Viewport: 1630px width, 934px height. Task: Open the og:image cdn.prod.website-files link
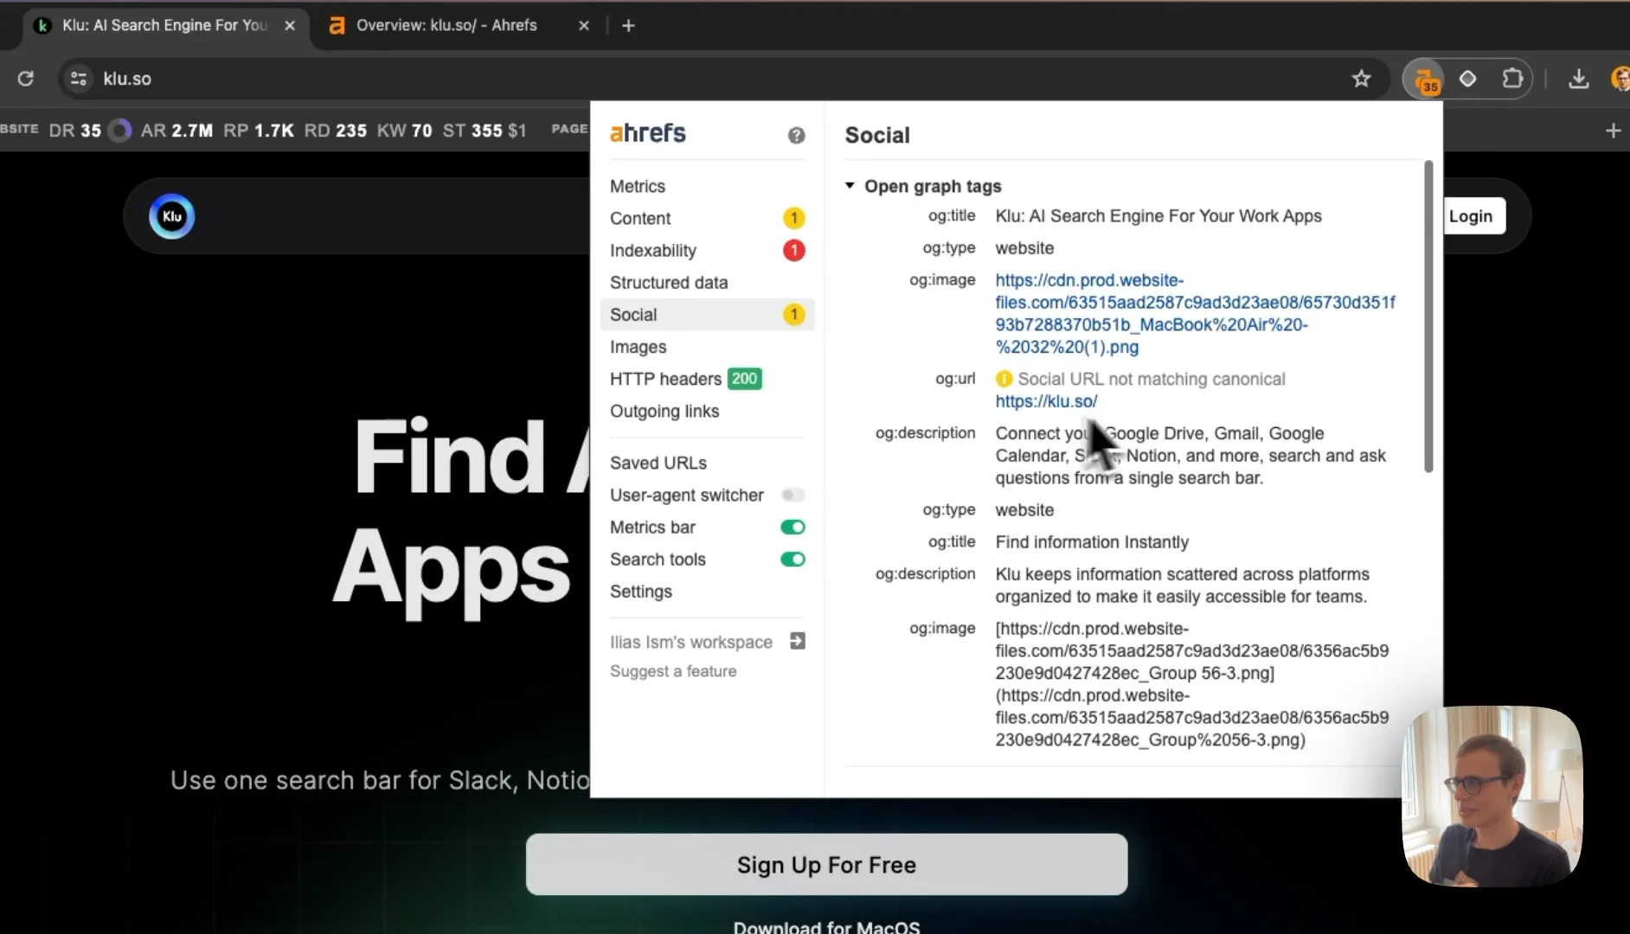pyautogui.click(x=1195, y=313)
